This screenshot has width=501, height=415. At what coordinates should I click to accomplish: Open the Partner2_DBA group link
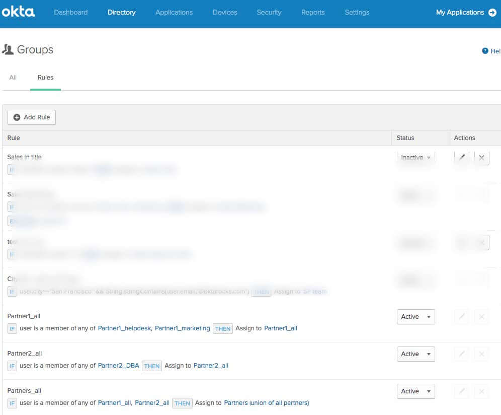tap(118, 366)
